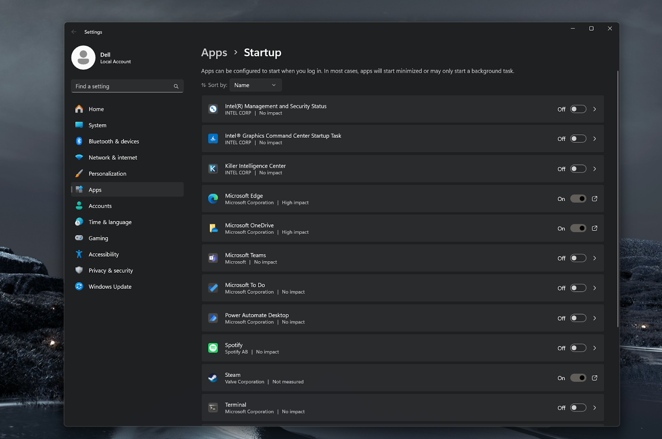Screen dimensions: 662x439
Task: Open Privacy & security section
Action: tap(127, 271)
